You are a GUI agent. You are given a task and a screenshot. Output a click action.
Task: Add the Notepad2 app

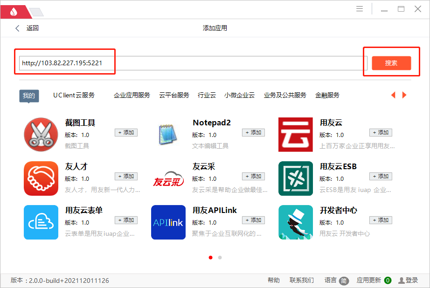tap(253, 132)
